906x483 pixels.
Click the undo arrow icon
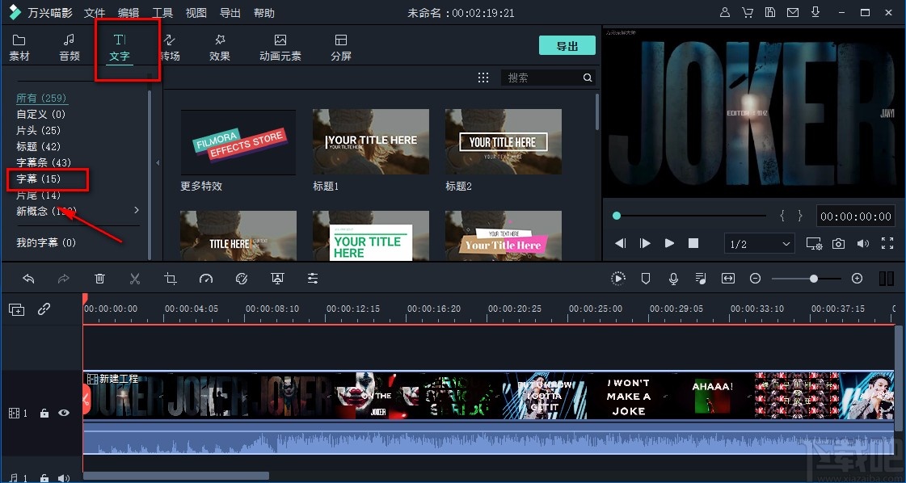point(30,278)
